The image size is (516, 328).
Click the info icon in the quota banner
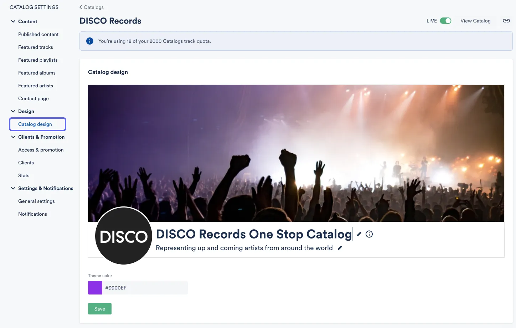(89, 41)
